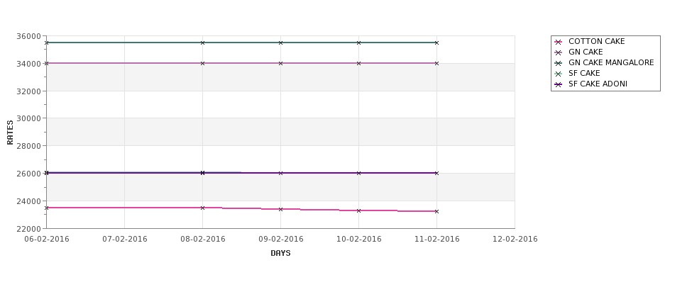Click the GN CAKE legend marker icon
692x304 pixels.
click(559, 52)
